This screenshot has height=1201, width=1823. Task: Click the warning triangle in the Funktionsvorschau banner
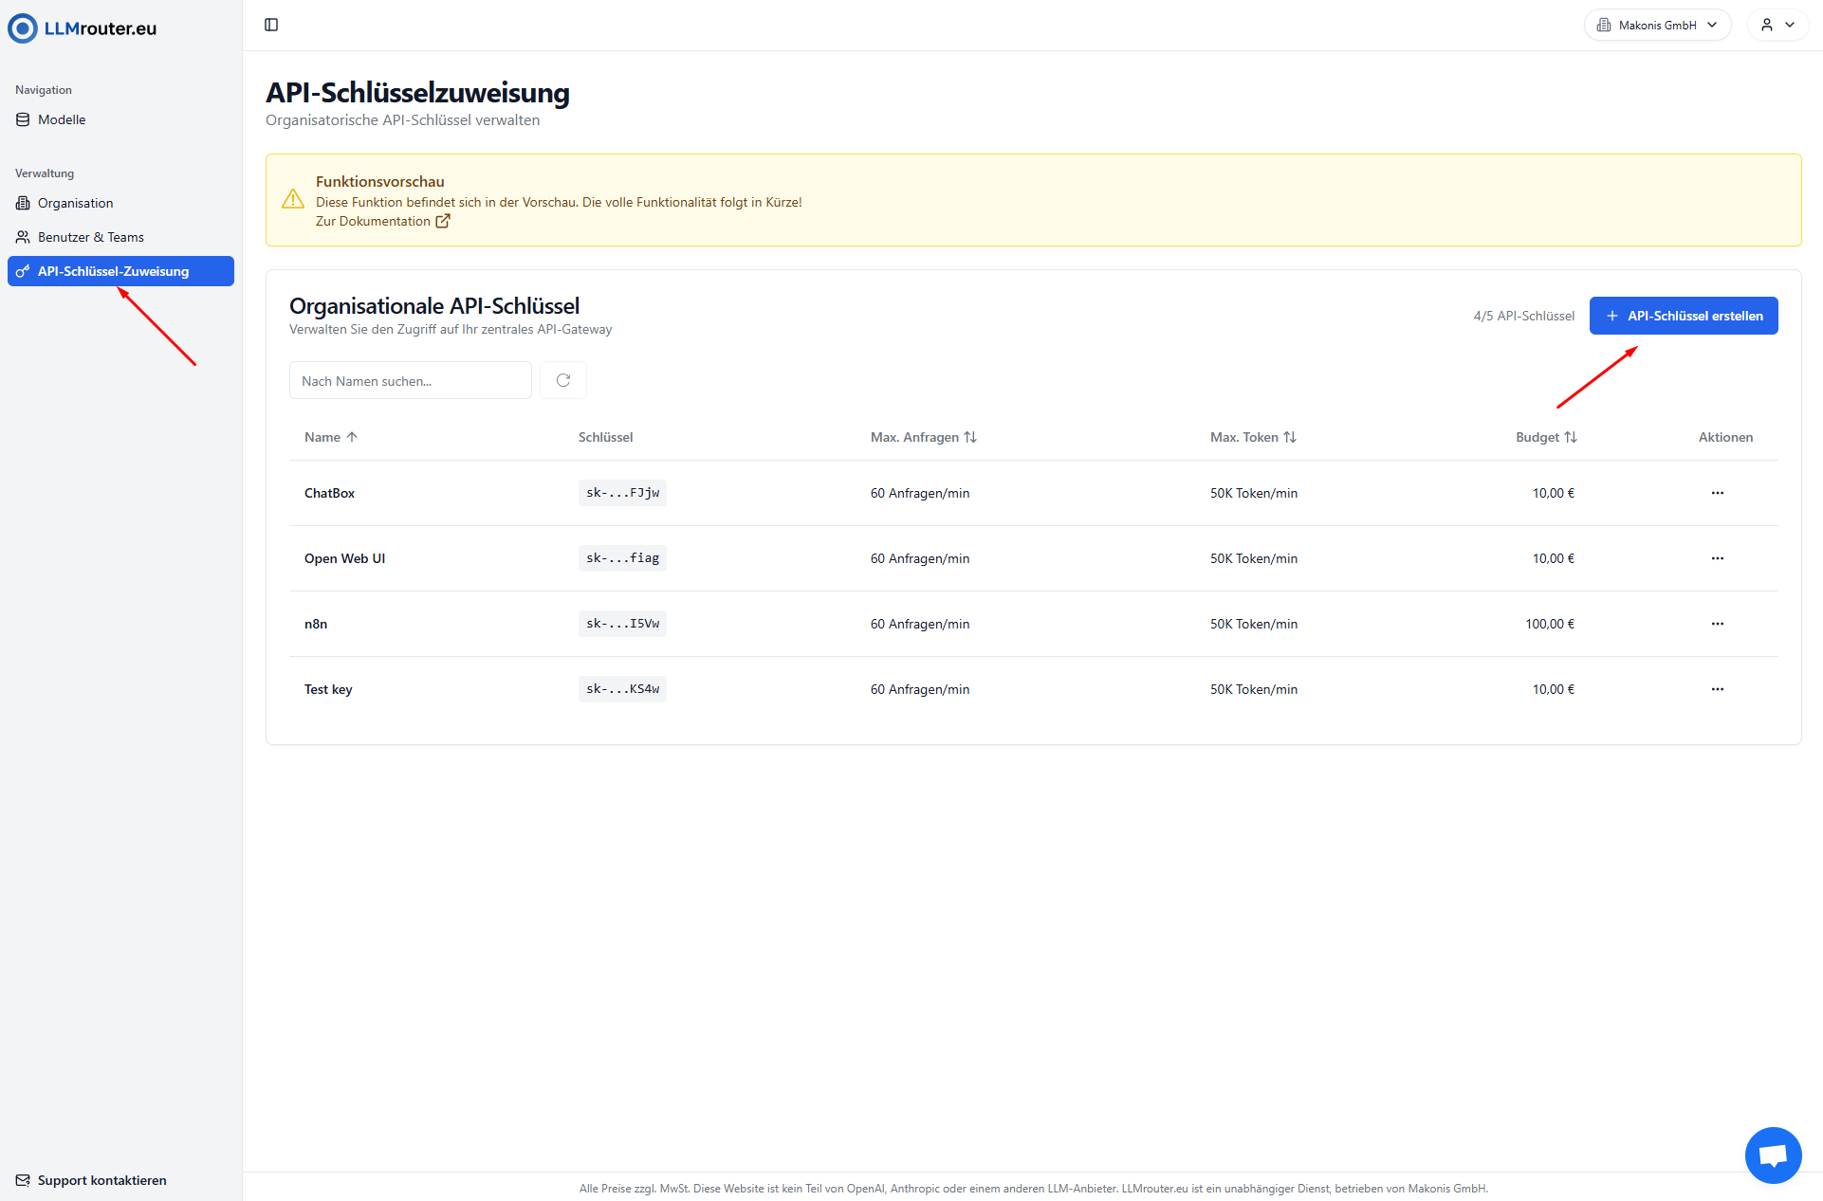click(293, 199)
